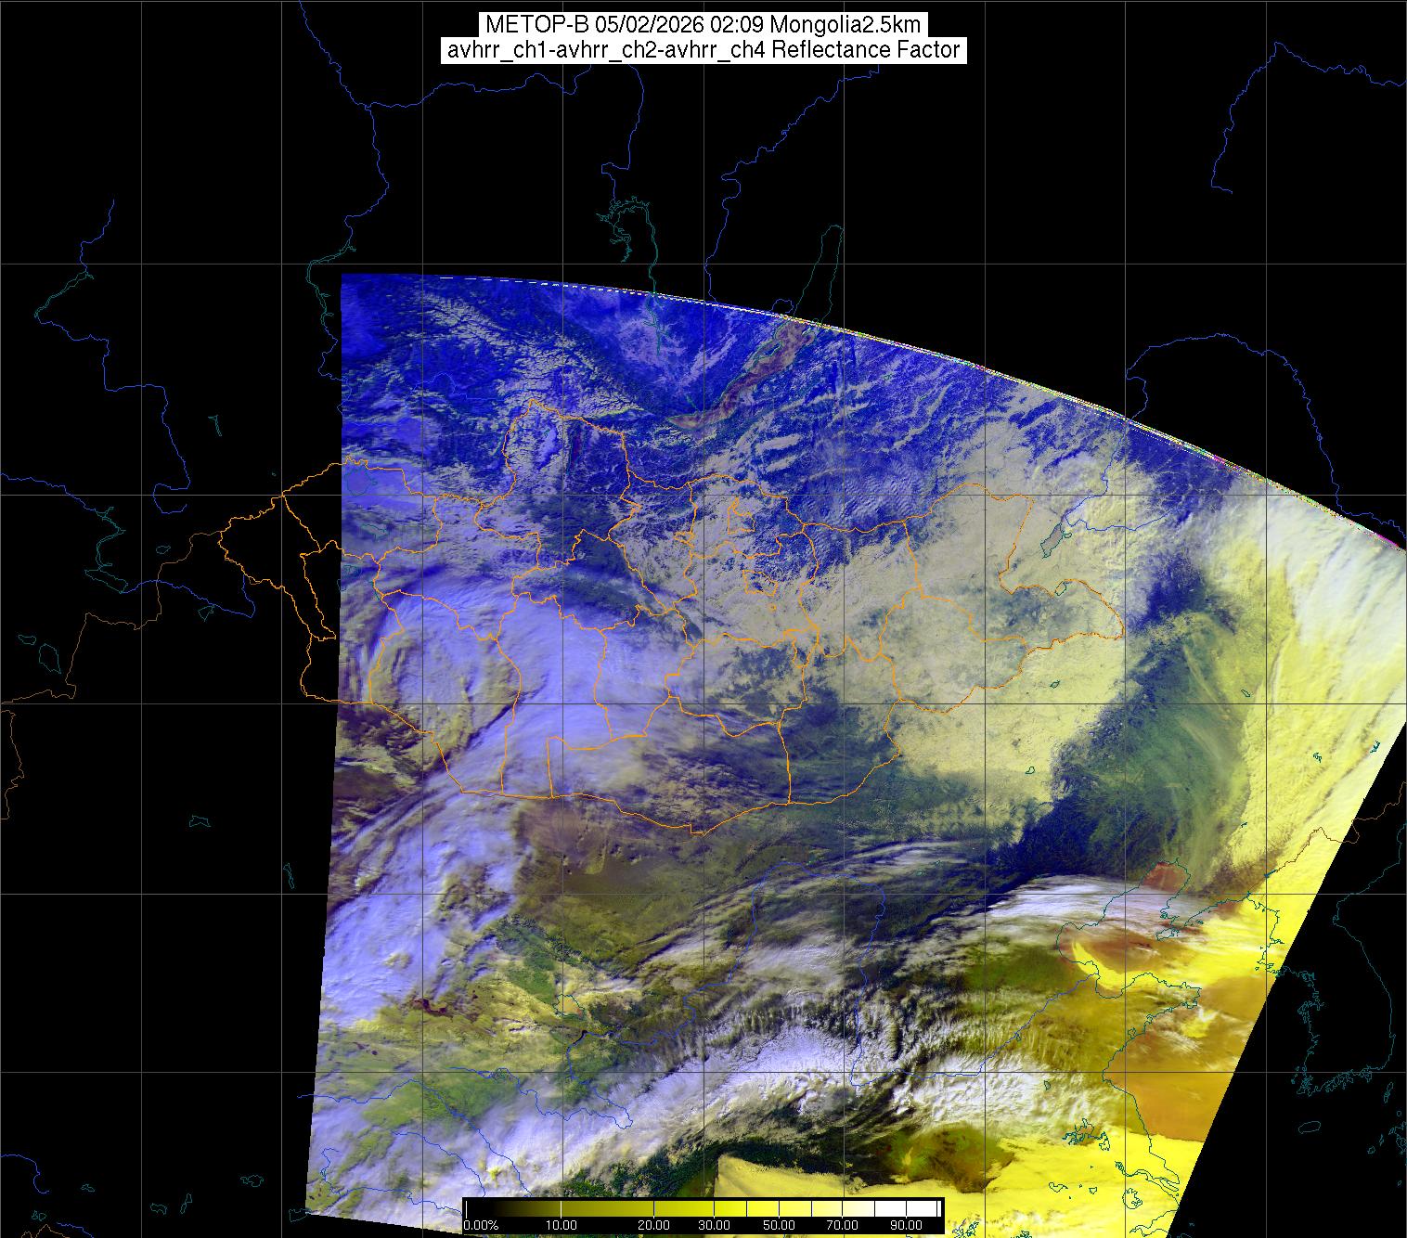Click the "0.00%" label under the colorbar
This screenshot has width=1407, height=1238.
[481, 1226]
